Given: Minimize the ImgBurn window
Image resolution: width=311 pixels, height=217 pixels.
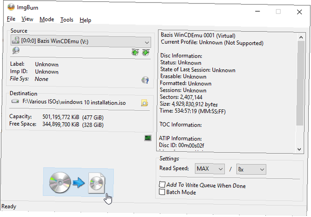Looking at the screenshot, I should tap(258, 11).
